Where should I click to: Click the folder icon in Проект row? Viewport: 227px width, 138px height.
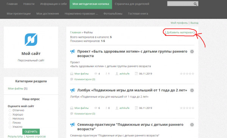72,74
